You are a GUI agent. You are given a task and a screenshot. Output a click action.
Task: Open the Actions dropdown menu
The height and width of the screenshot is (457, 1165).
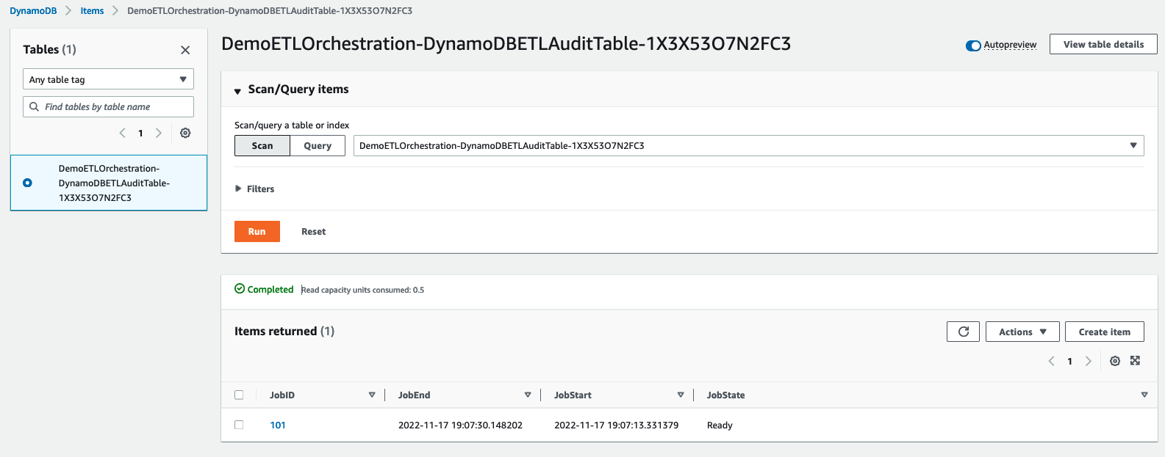click(1022, 332)
